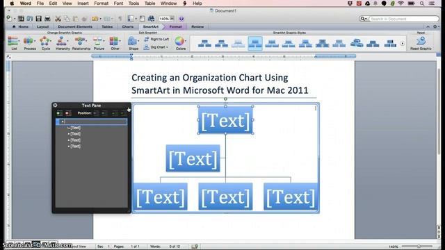Screen dimensions: 445x250
Task: Click the top selected bullet field in Text Pane
Action: click(91, 122)
